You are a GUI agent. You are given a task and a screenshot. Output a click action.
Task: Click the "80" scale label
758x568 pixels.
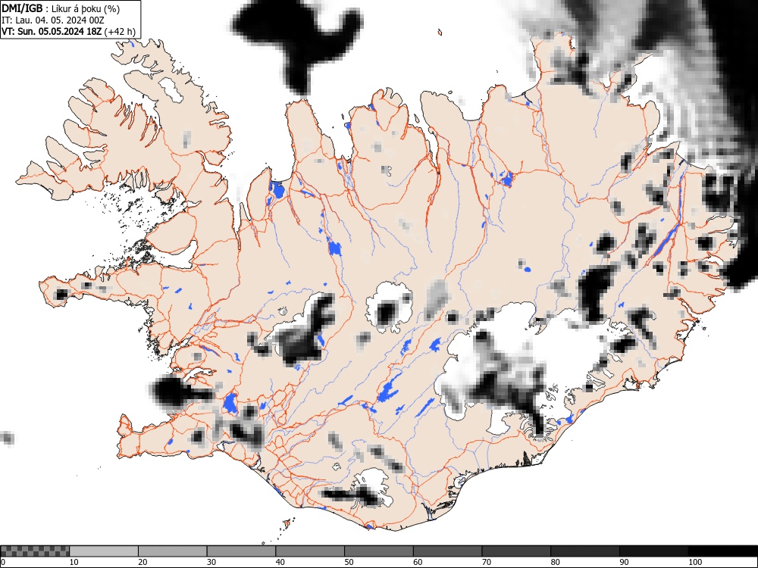(x=555, y=562)
